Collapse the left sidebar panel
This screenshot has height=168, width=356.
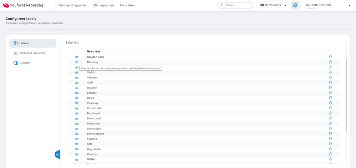point(57,154)
